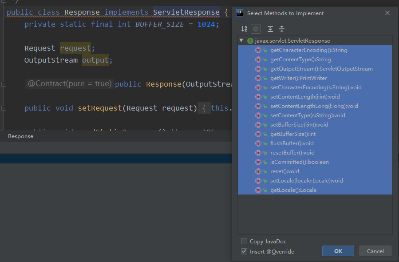Select setContentLengthLong(l:long):void method
The height and width of the screenshot is (262, 399).
(x=315, y=106)
